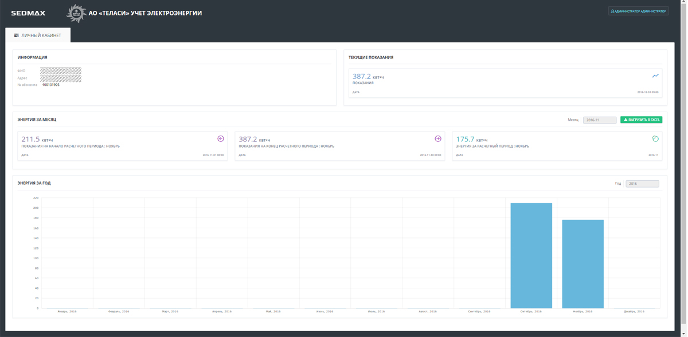
Task: Click the Telasi gear-shaped logo in header
Action: click(x=75, y=13)
